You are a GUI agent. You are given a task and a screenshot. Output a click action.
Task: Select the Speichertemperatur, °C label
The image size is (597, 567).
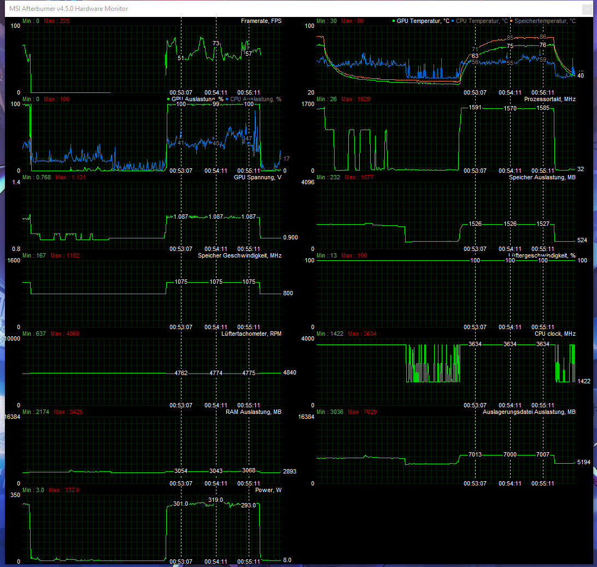tap(545, 21)
